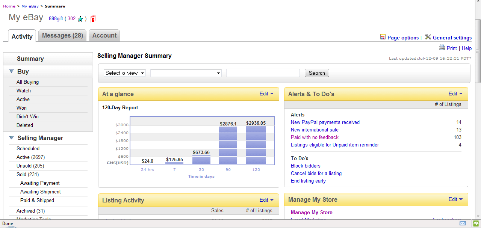Open the empty dropdown beside Select a view
This screenshot has width=481, height=228.
(x=186, y=73)
